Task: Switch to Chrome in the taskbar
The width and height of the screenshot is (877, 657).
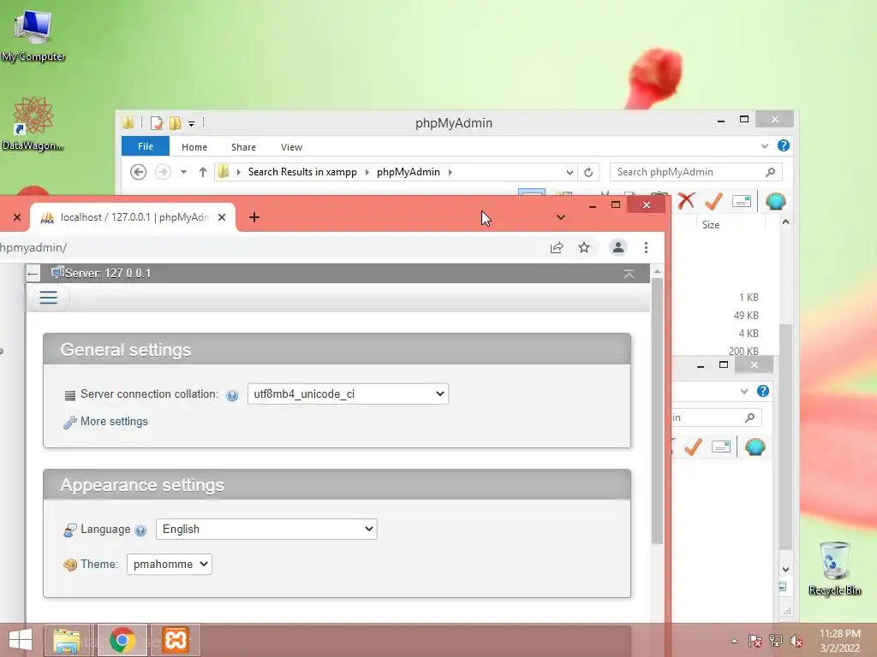Action: 122,640
